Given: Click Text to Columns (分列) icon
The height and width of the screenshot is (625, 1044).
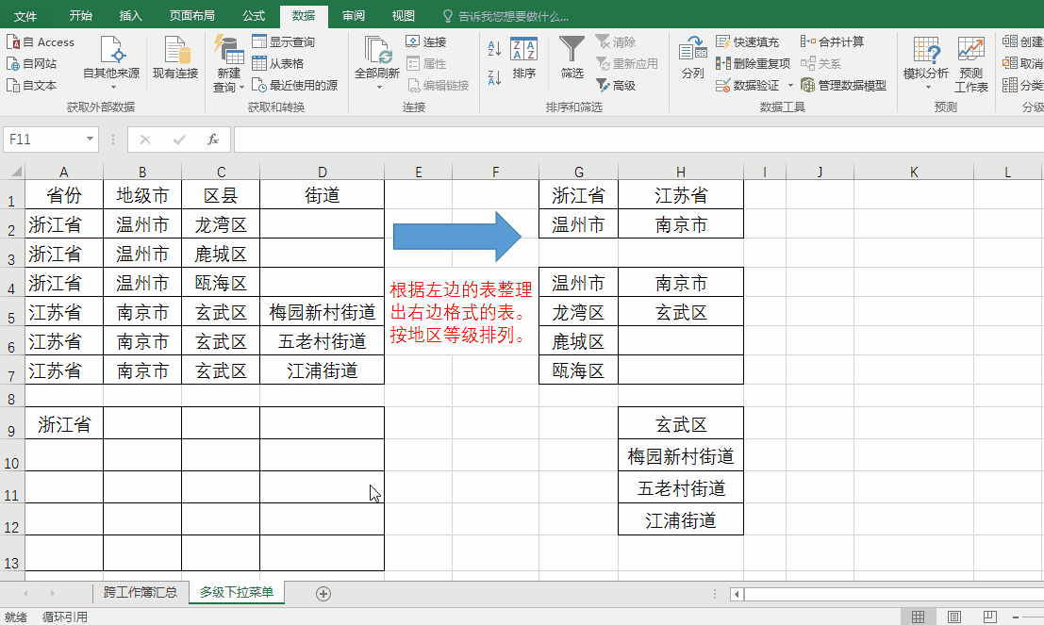Looking at the screenshot, I should [692, 50].
